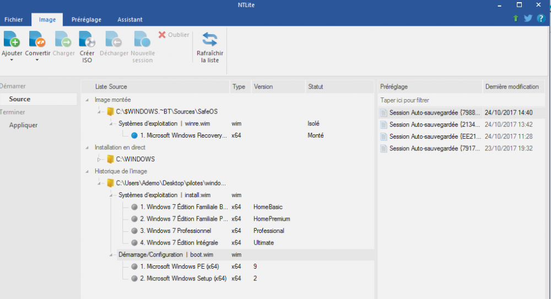
Task: Select the C:\WINDOWS folder entry
Action: [x=135, y=159]
